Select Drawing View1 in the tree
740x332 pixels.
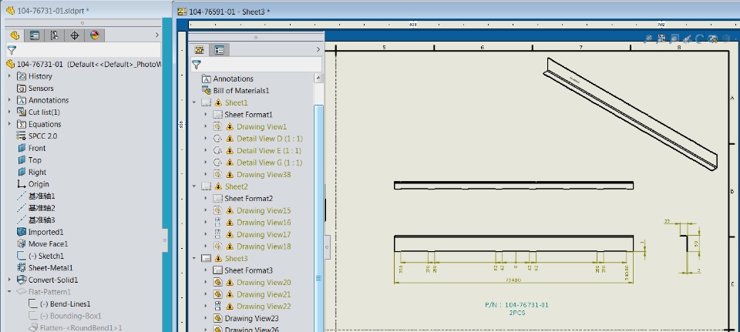pos(261,127)
